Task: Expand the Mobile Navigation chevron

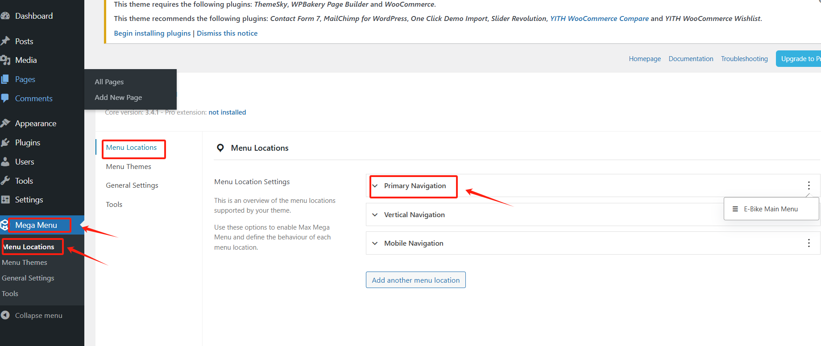Action: click(375, 243)
